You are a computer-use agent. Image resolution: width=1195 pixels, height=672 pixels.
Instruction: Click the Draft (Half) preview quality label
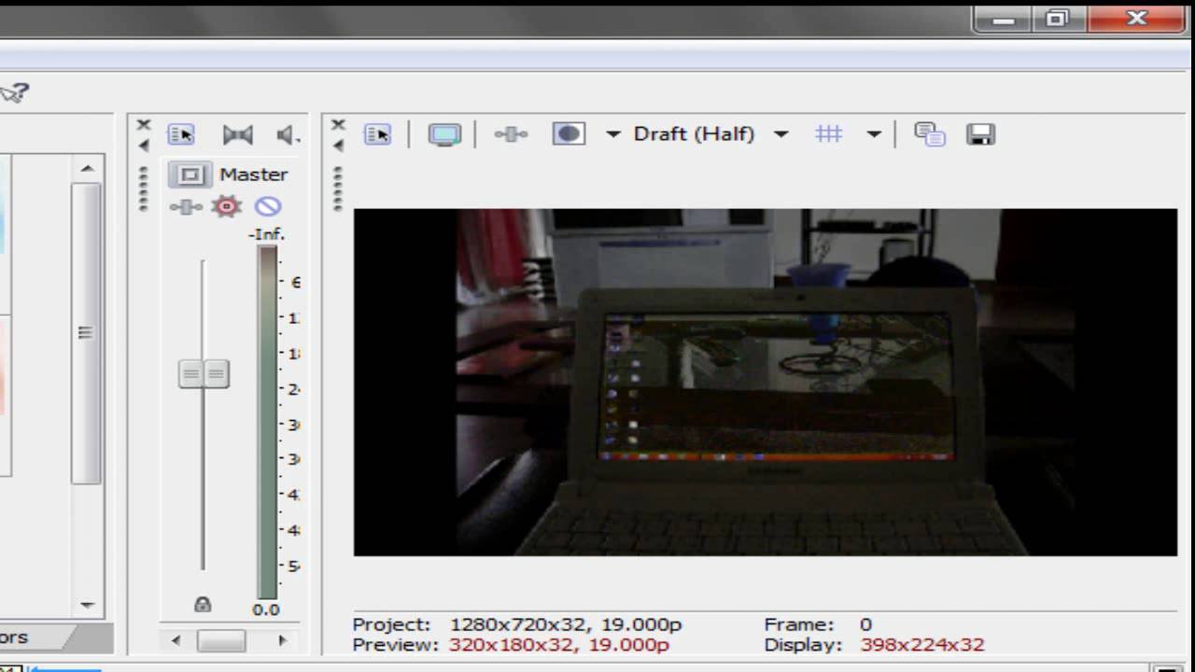694,133
